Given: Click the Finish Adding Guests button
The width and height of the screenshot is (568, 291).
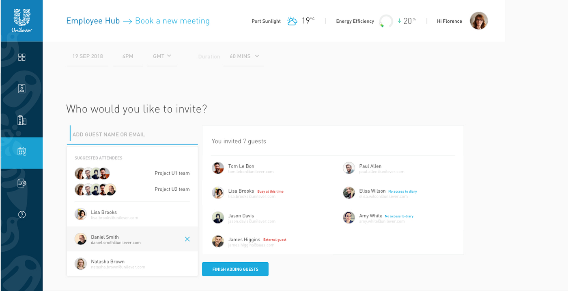Looking at the screenshot, I should click(x=235, y=269).
